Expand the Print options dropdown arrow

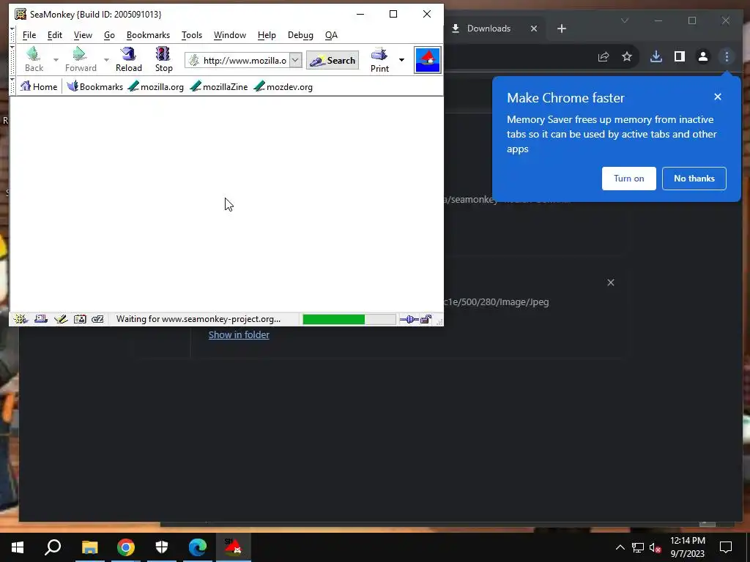[401, 60]
